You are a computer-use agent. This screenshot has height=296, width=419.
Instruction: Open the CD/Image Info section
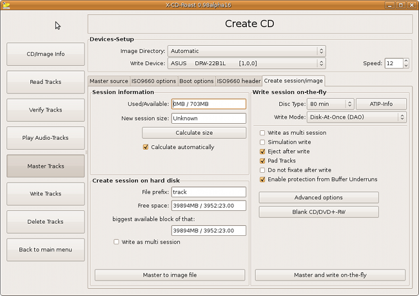[45, 54]
